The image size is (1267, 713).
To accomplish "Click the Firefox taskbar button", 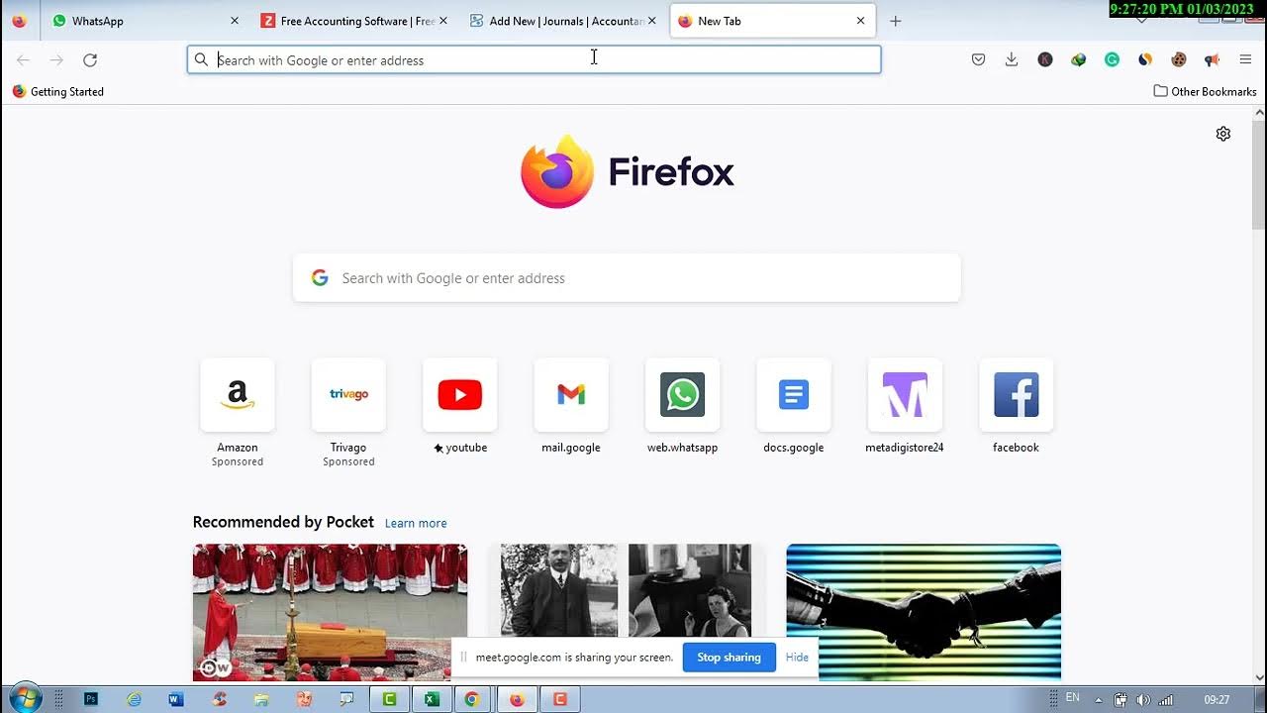I will (x=517, y=699).
